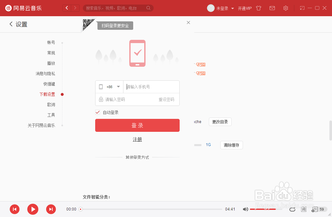Click the 其他登录方式 label
Image resolution: width=332 pixels, height=217 pixels.
(x=137, y=157)
